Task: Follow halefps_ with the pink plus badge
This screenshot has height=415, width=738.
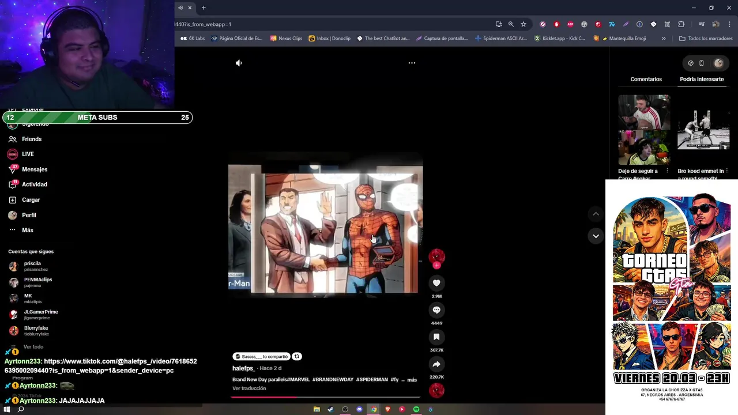Action: (436, 265)
